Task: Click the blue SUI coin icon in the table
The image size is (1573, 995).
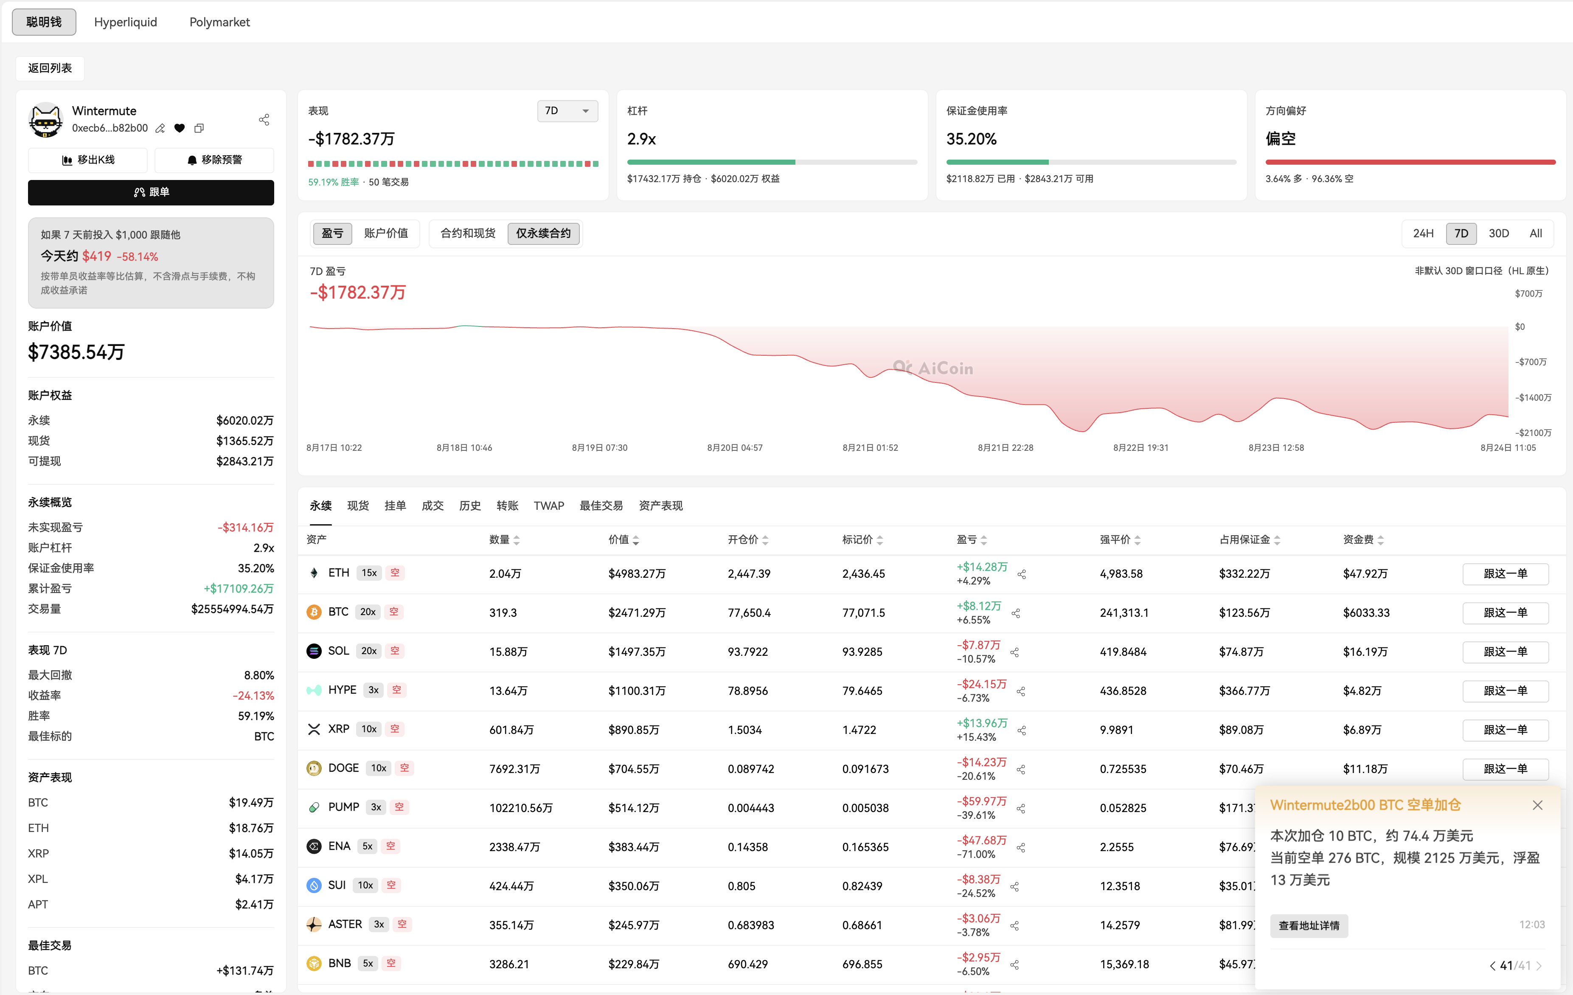Action: (314, 885)
